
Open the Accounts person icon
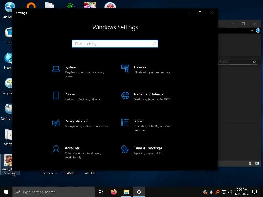coord(56,150)
